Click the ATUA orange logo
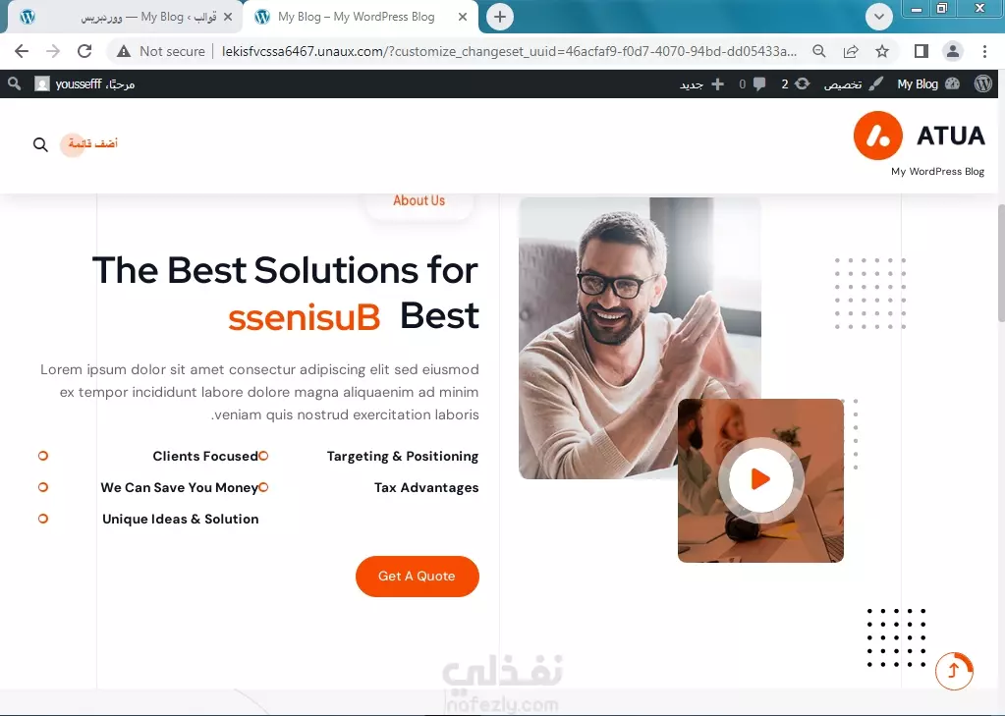 [877, 136]
